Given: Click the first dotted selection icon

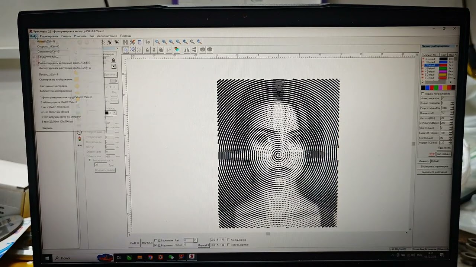Looking at the screenshot, I should tap(126, 50).
